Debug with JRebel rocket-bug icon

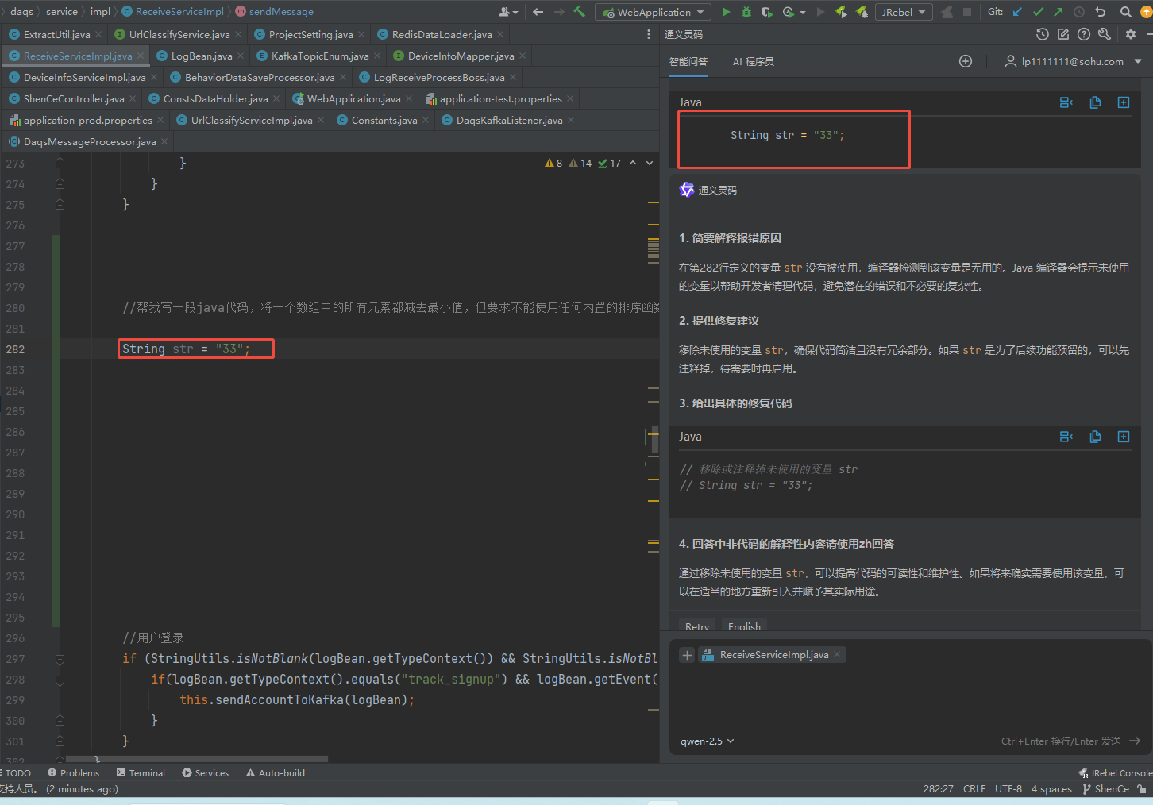[862, 12]
